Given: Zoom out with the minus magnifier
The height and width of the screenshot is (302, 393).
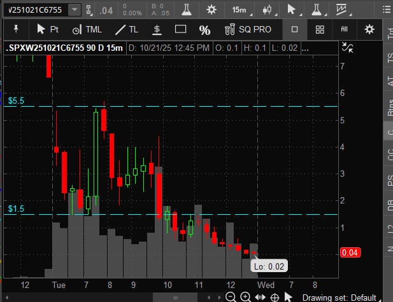Looking at the screenshot, I should (231, 297).
